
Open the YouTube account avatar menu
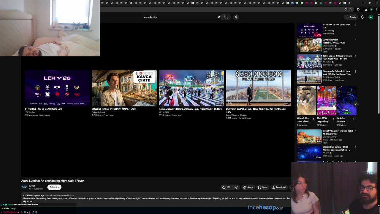pyautogui.click(x=371, y=17)
